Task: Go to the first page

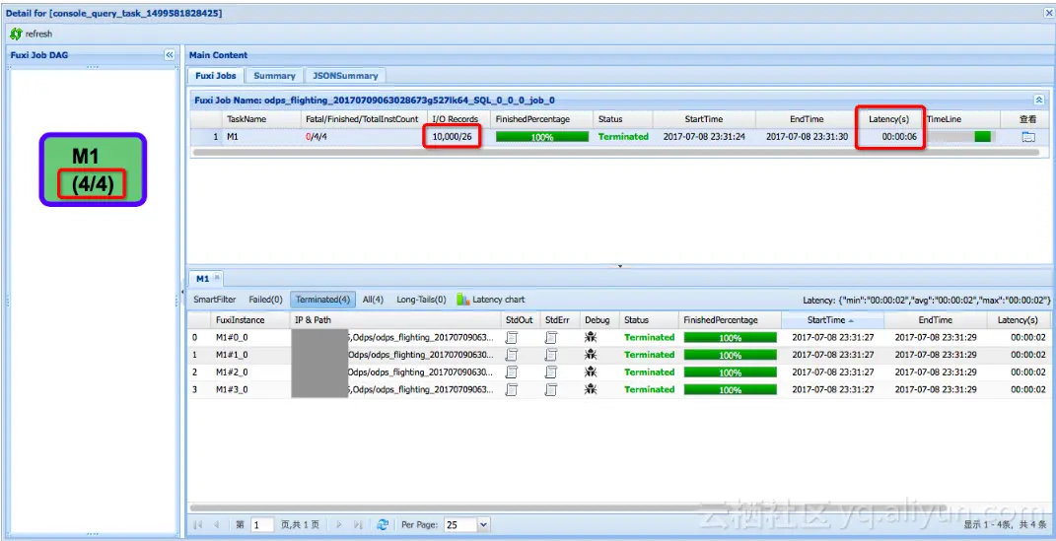Action: 198,525
